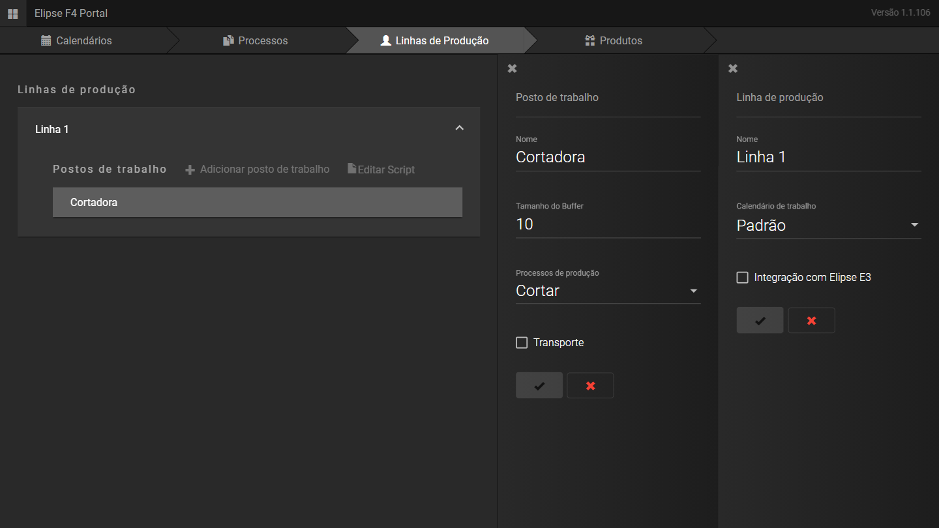The height and width of the screenshot is (528, 939).
Task: Click the Postos de trabalho heading
Action: [x=110, y=169]
